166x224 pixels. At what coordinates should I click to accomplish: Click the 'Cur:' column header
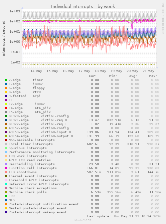[x=93, y=76]
